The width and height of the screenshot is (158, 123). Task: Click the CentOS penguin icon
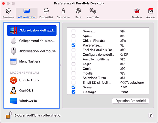[x=14, y=91]
